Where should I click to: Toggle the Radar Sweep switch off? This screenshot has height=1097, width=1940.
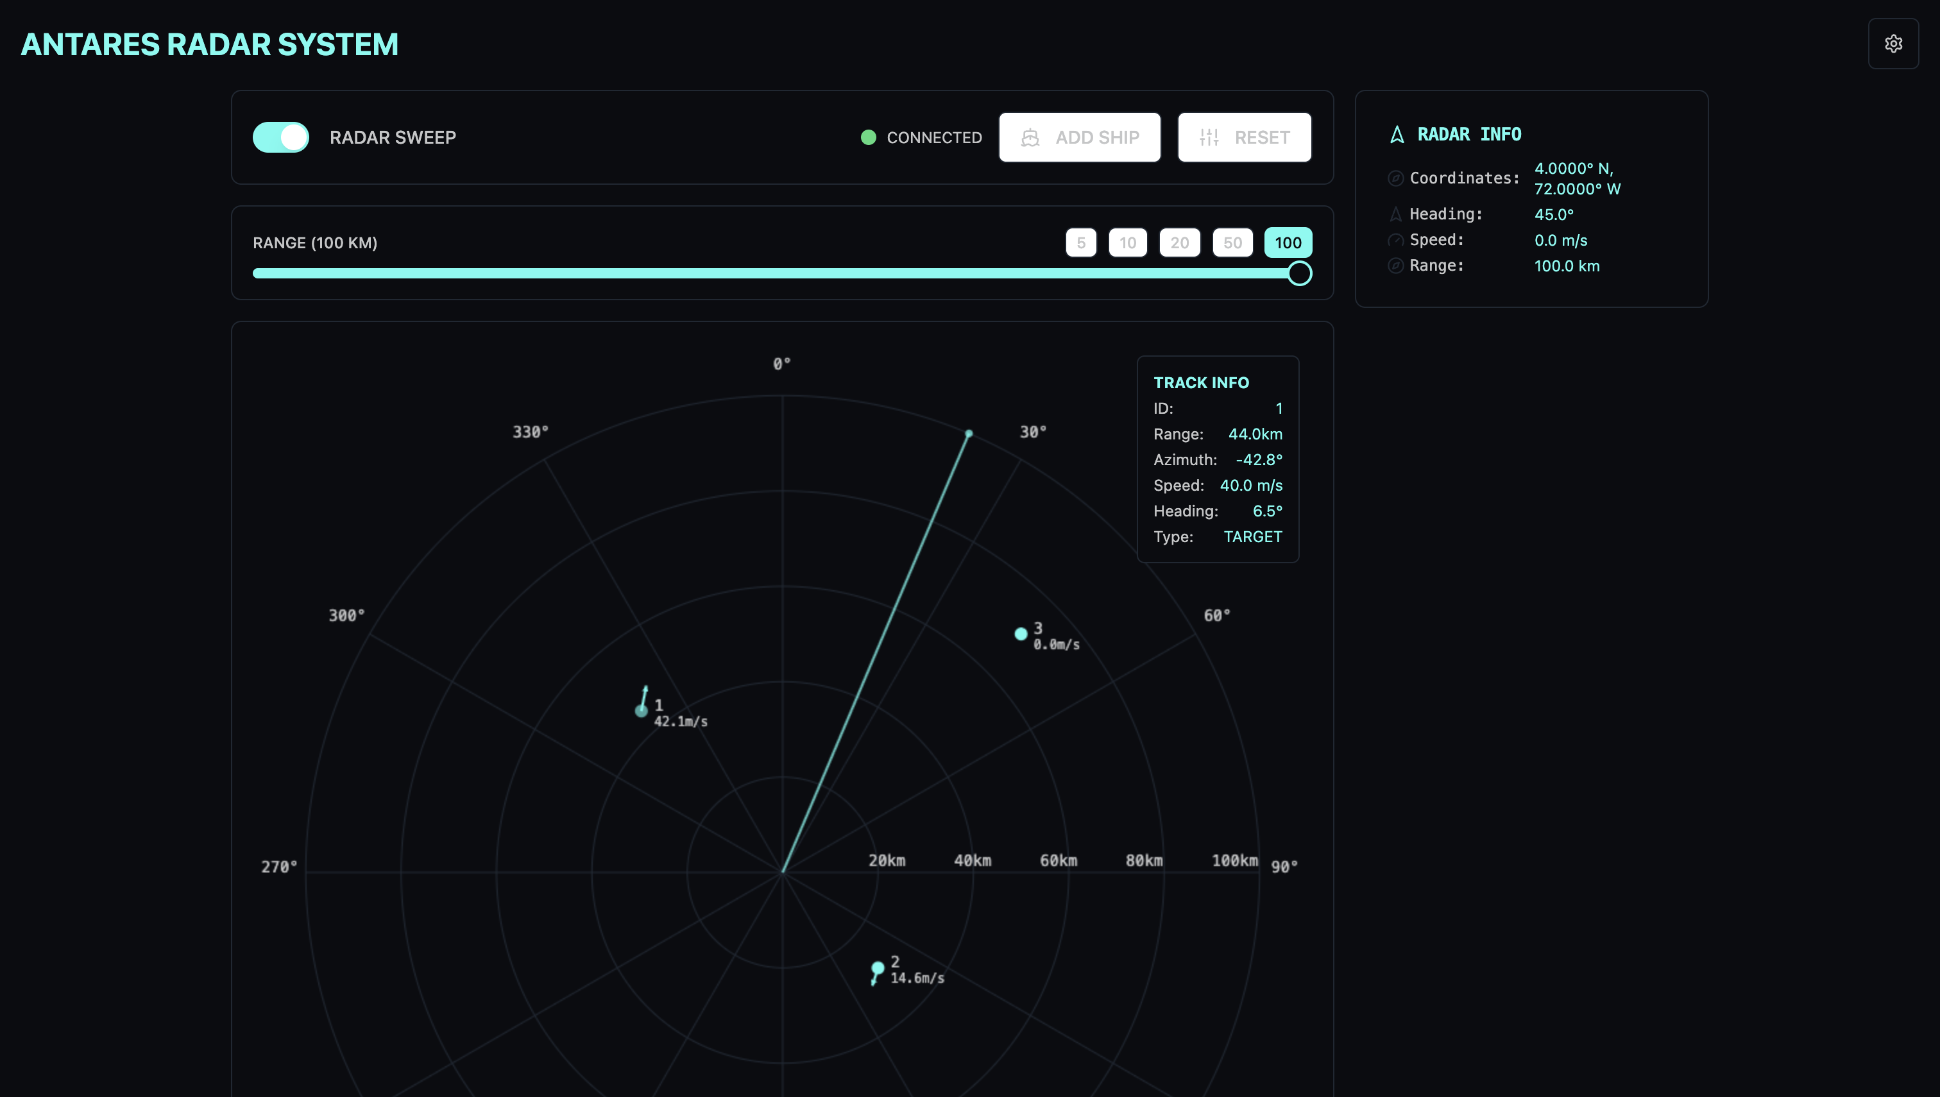(281, 137)
